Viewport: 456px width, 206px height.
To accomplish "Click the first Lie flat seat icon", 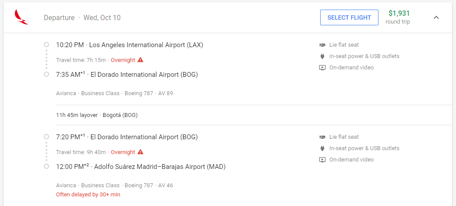I will point(322,45).
